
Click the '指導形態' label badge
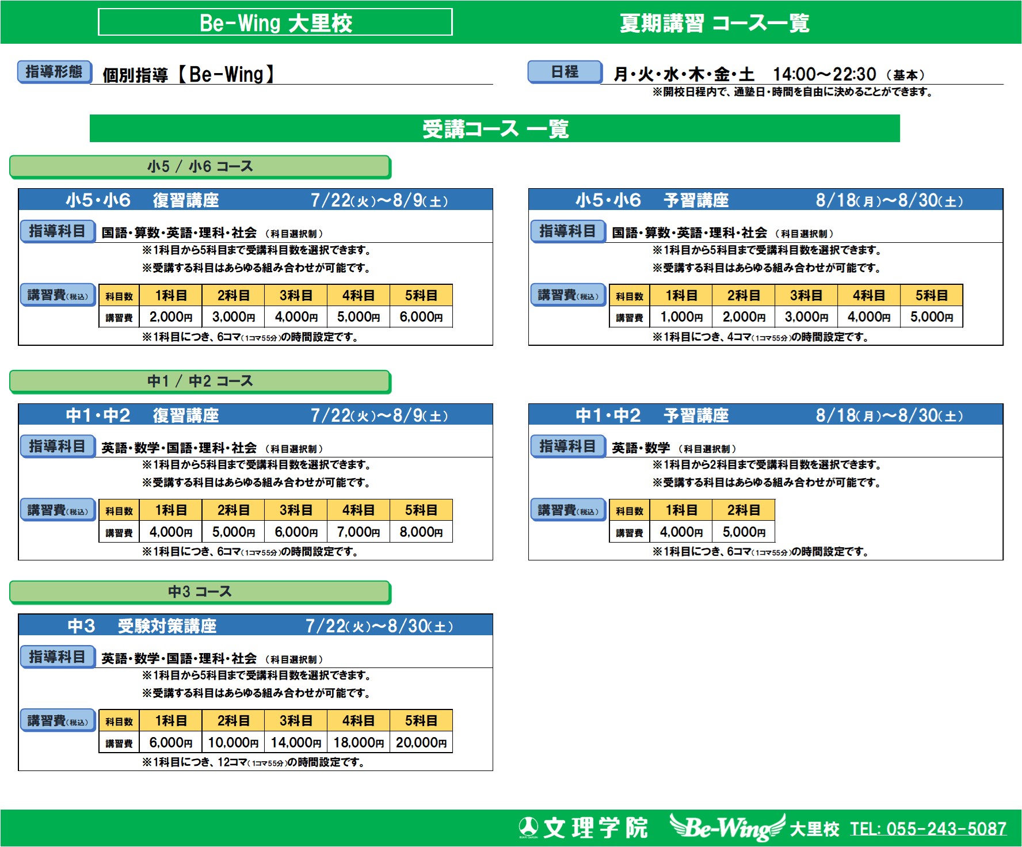[x=54, y=72]
